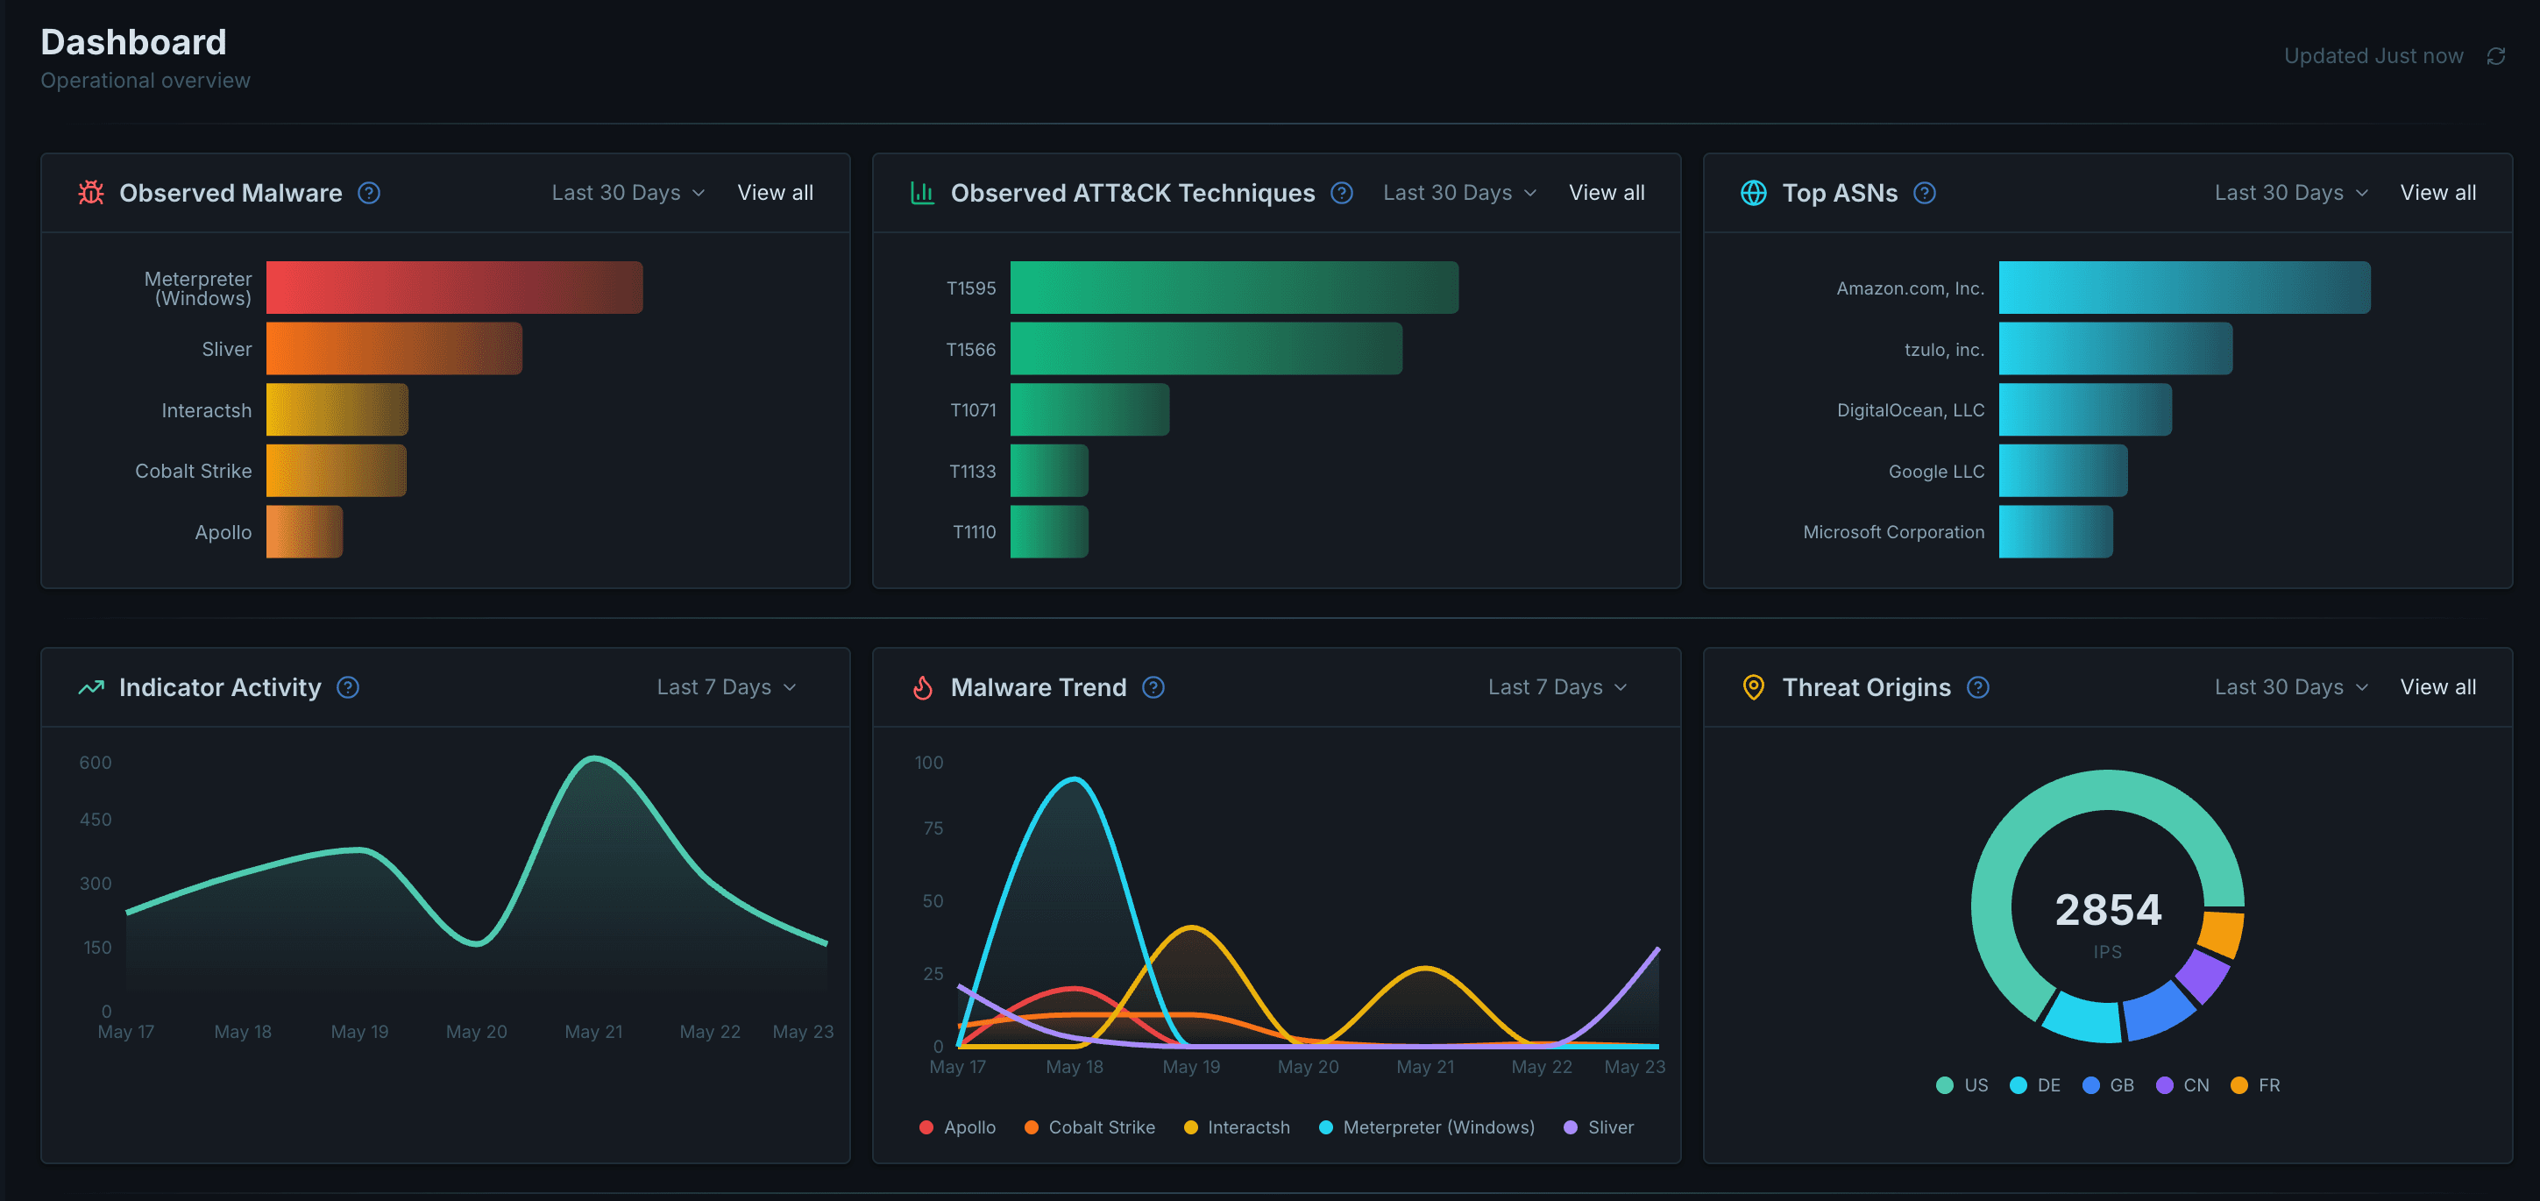The width and height of the screenshot is (2540, 1201).
Task: Click the refresh icon beside Updated Just now
Action: pyautogui.click(x=2495, y=56)
